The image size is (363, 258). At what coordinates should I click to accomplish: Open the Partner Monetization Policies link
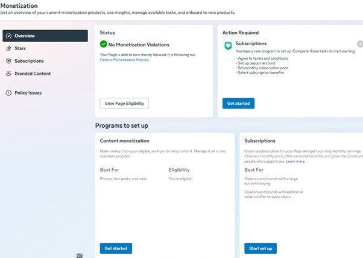[x=125, y=60]
